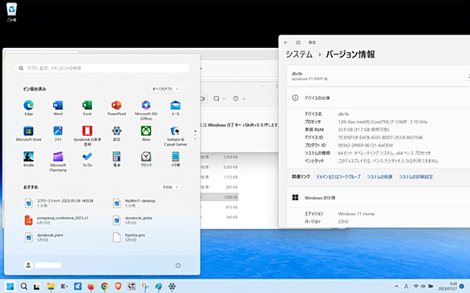Viewport: 470px width, 293px height.
Task: Open recommended MyWin11-desktop file
Action: pos(135,203)
